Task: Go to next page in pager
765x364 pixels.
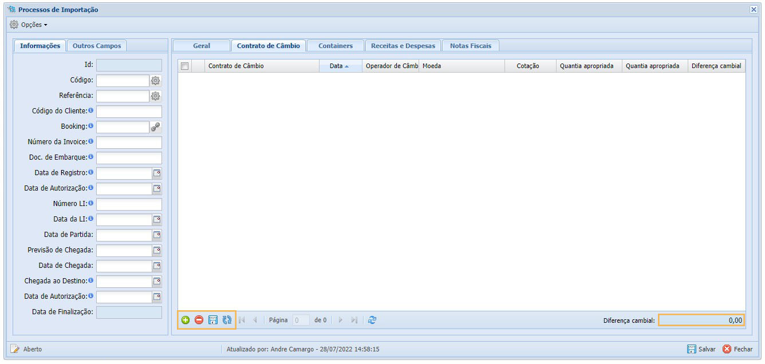Action: (341, 321)
